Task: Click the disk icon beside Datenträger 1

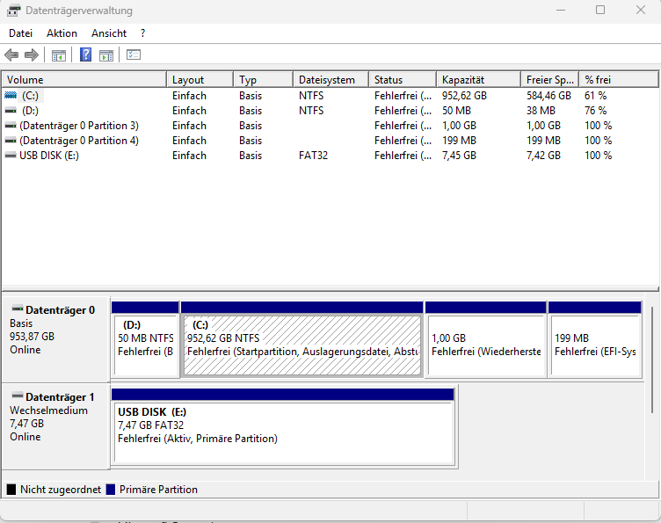Action: 18,396
